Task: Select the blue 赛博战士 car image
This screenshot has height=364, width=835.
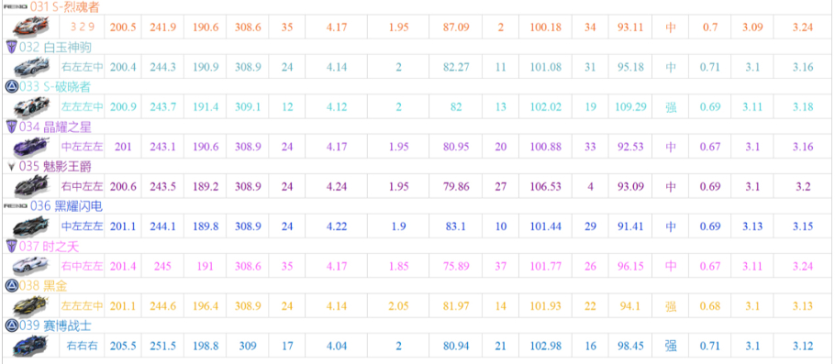Action: [31, 346]
